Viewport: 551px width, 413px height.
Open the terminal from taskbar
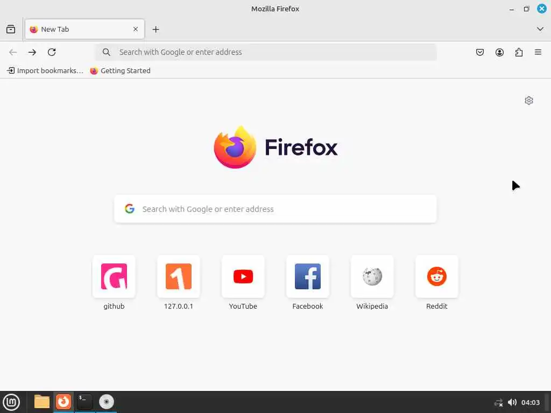click(84, 402)
